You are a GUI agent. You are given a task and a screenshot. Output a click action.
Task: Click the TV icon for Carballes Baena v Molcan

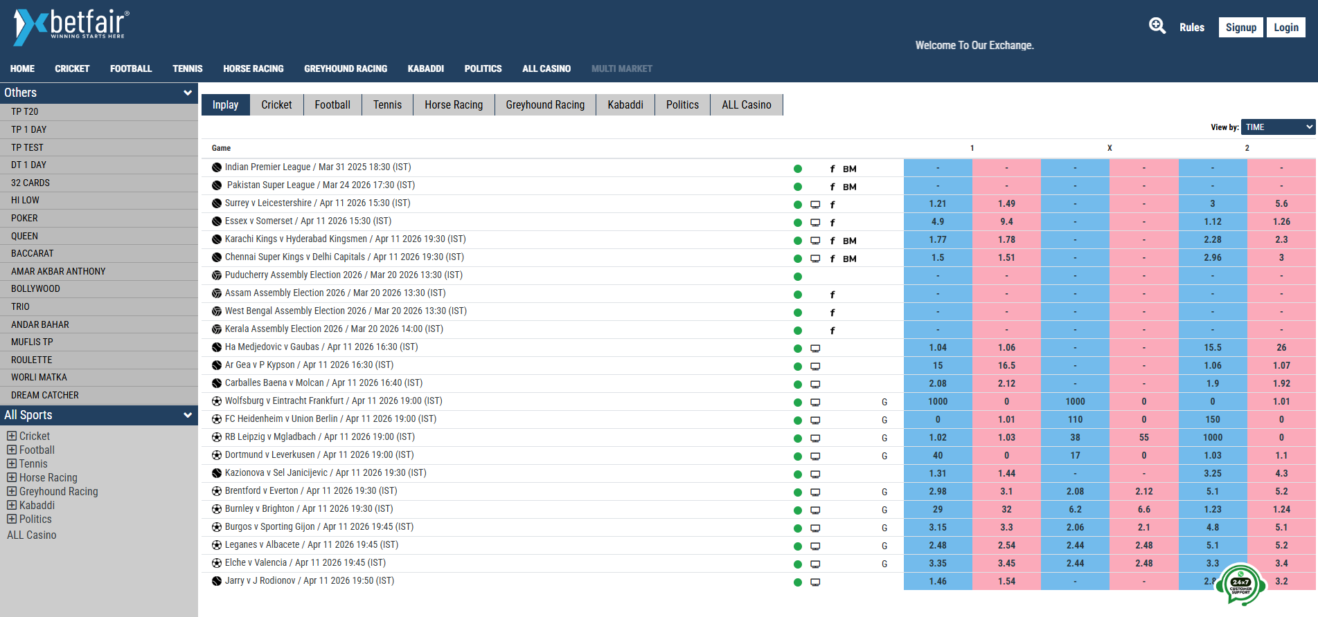[x=815, y=385]
